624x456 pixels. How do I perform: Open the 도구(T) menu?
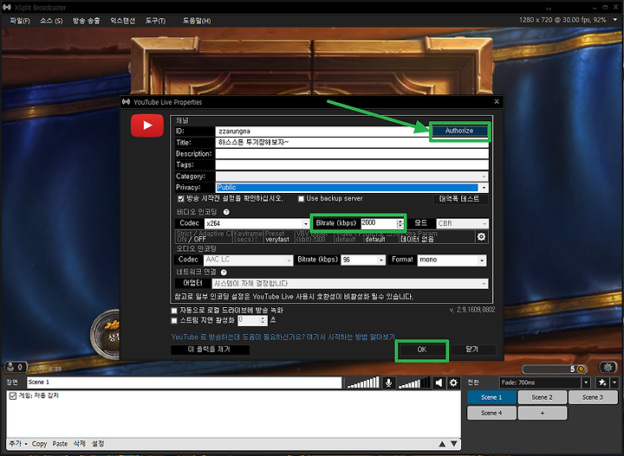click(155, 21)
